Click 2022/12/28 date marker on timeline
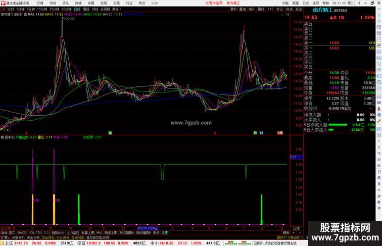 [x=148, y=228]
